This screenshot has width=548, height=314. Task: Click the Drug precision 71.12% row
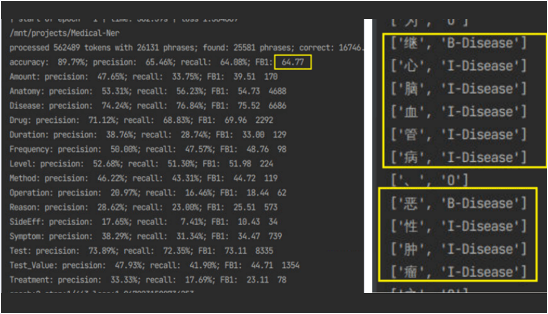(141, 120)
